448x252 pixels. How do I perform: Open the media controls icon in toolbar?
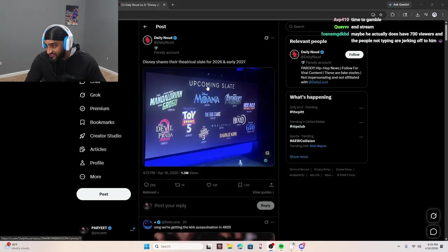pos(426,15)
